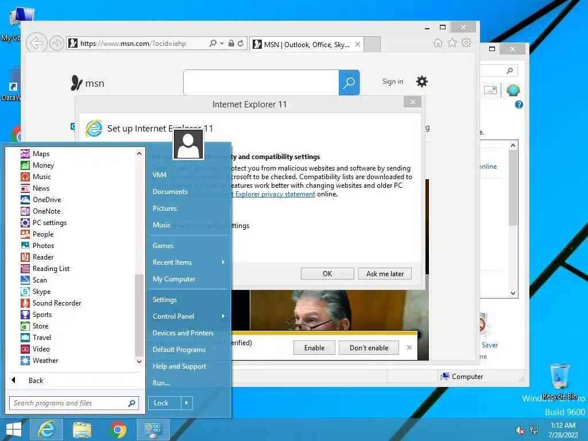Open Explorer privacy statement link
This screenshot has width=588, height=441.
[275, 194]
